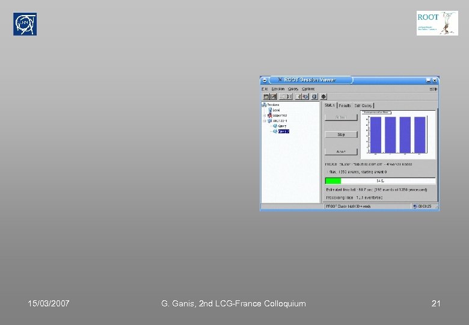Switch to the Status tab
This screenshot has height=325, width=469.
point(330,105)
